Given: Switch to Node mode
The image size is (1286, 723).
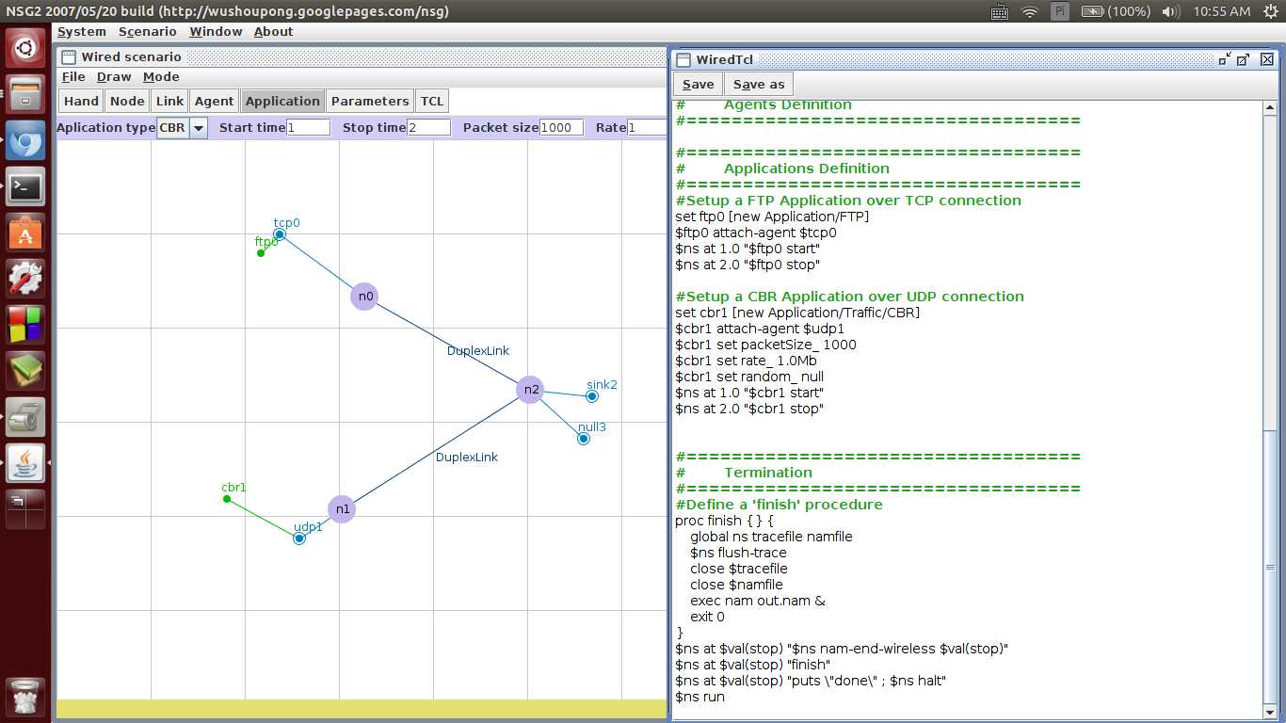Looking at the screenshot, I should [127, 101].
